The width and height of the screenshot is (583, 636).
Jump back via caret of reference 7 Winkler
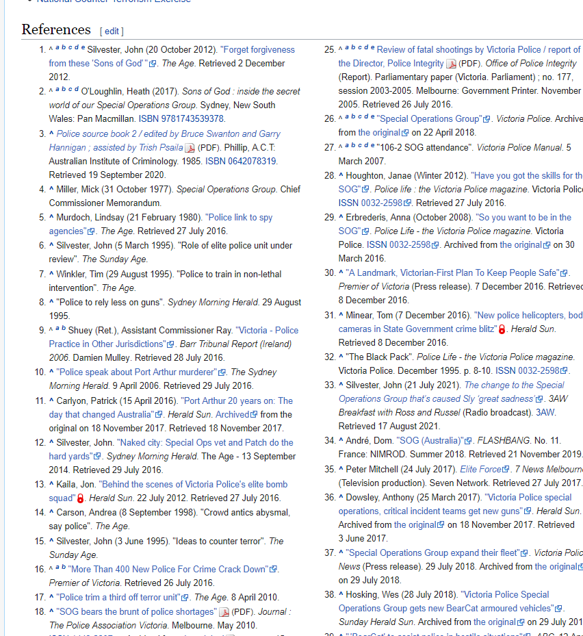51,273
